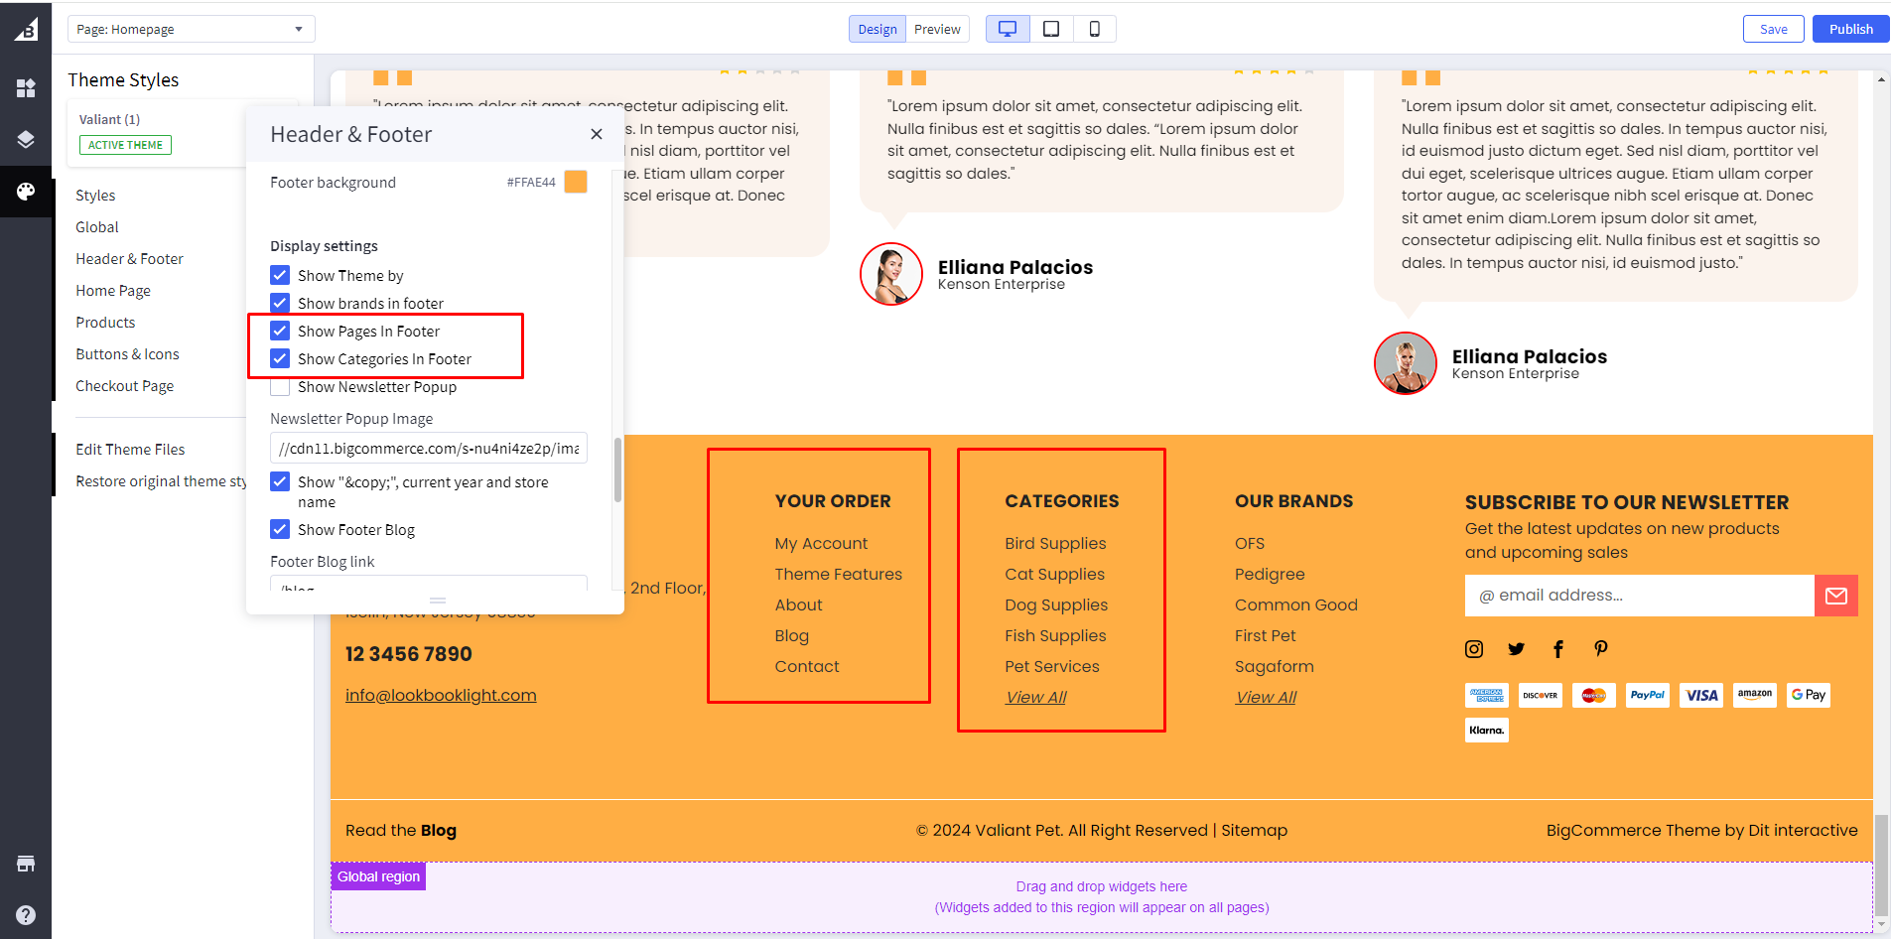1891x939 pixels.
Task: Toggle Show copyright year and store name
Action: [x=280, y=481]
